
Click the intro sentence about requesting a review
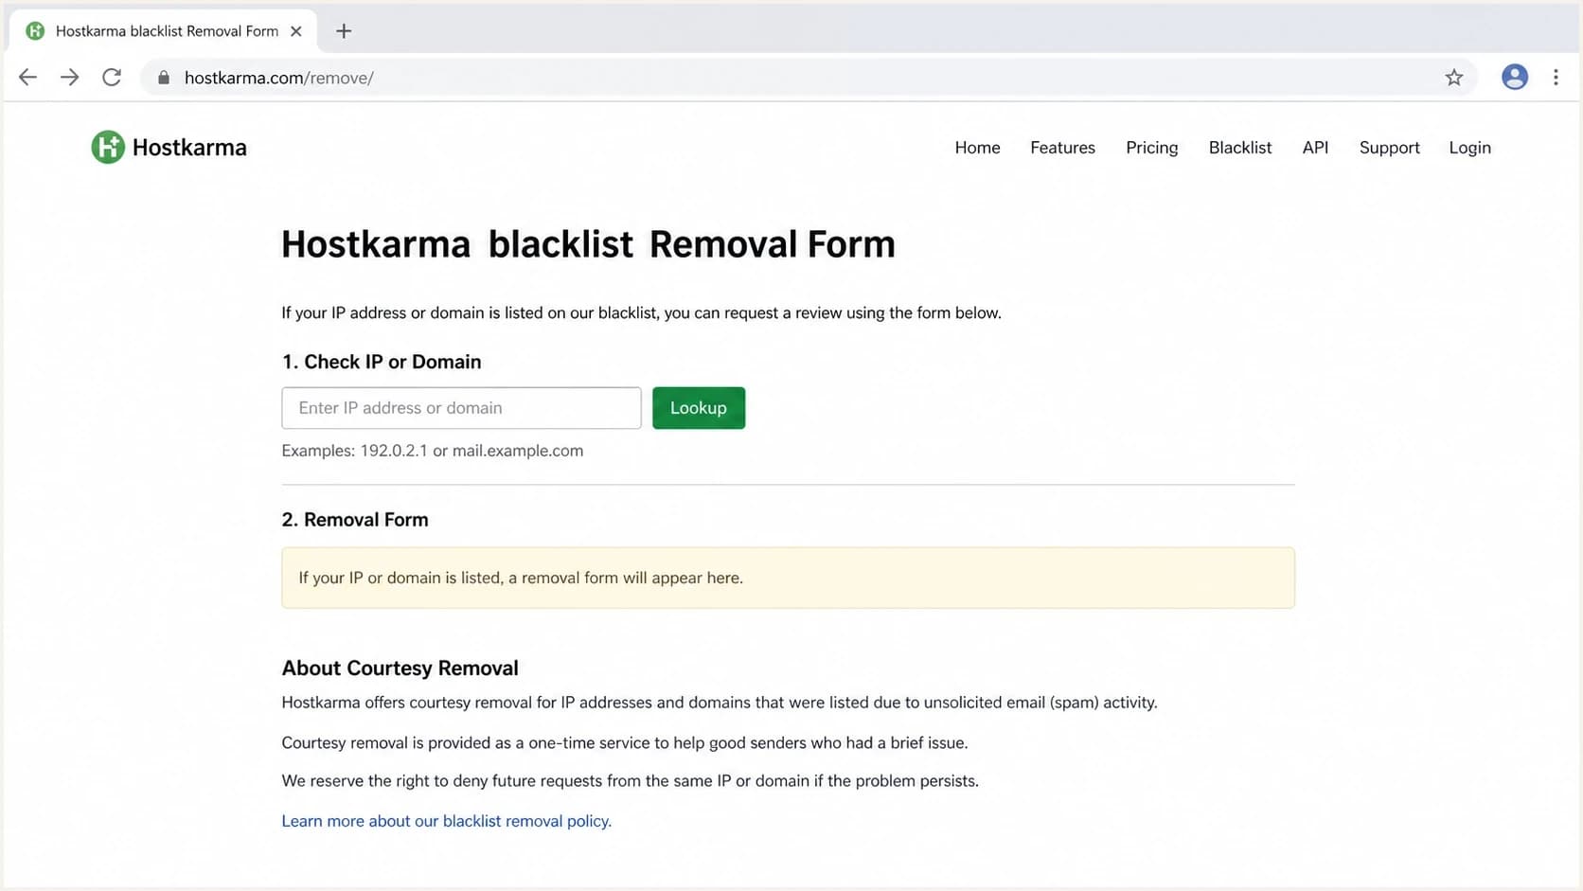(x=641, y=313)
